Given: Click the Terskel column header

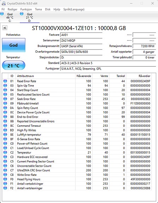Looking at the screenshot, I should (x=118, y=76).
